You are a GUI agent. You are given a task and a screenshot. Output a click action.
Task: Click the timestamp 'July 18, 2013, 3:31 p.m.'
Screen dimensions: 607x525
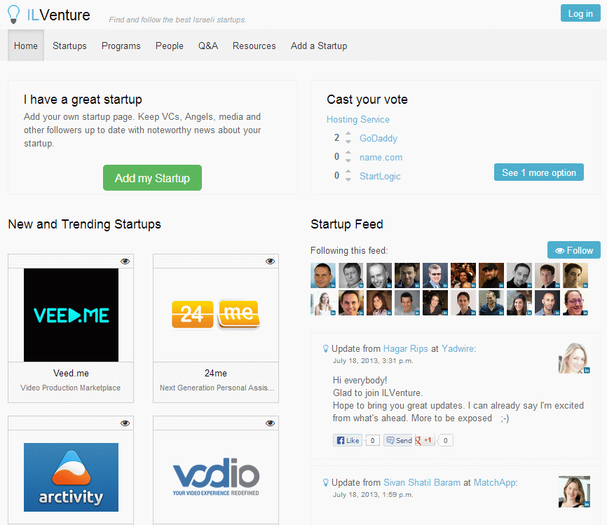[373, 361]
